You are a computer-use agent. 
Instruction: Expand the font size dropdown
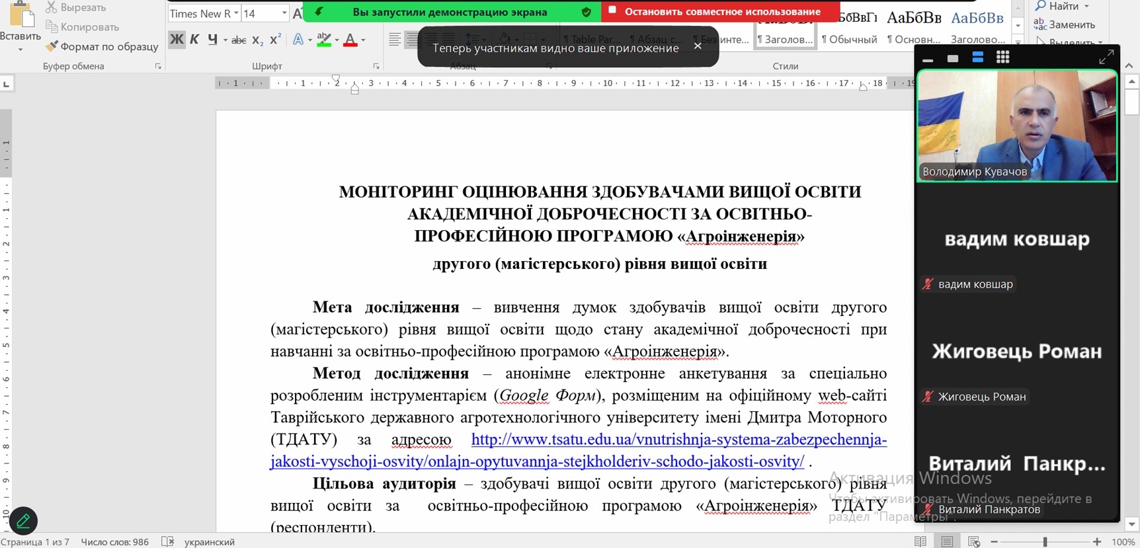point(284,13)
